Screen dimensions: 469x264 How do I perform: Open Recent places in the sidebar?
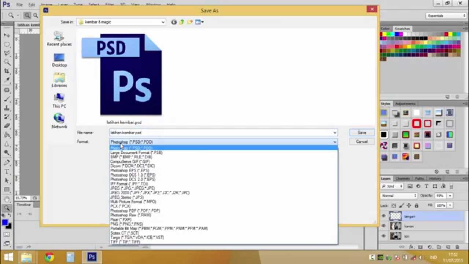pos(59,39)
